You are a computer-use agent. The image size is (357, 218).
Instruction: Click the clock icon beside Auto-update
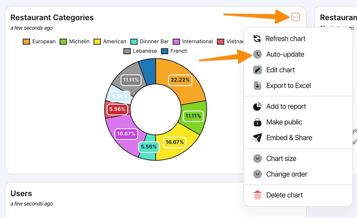pyautogui.click(x=257, y=54)
